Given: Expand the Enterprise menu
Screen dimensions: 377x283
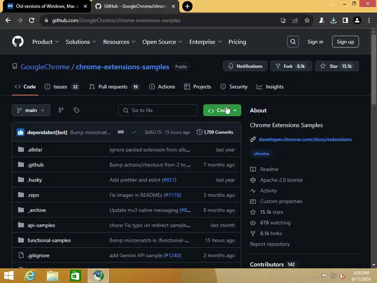Looking at the screenshot, I should [x=205, y=42].
